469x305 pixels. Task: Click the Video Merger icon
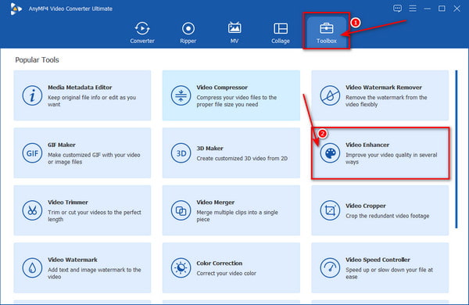[181, 210]
